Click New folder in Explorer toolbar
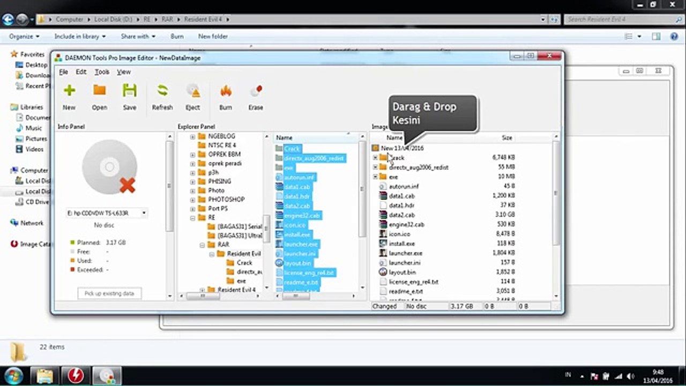This screenshot has width=686, height=386. [213, 36]
